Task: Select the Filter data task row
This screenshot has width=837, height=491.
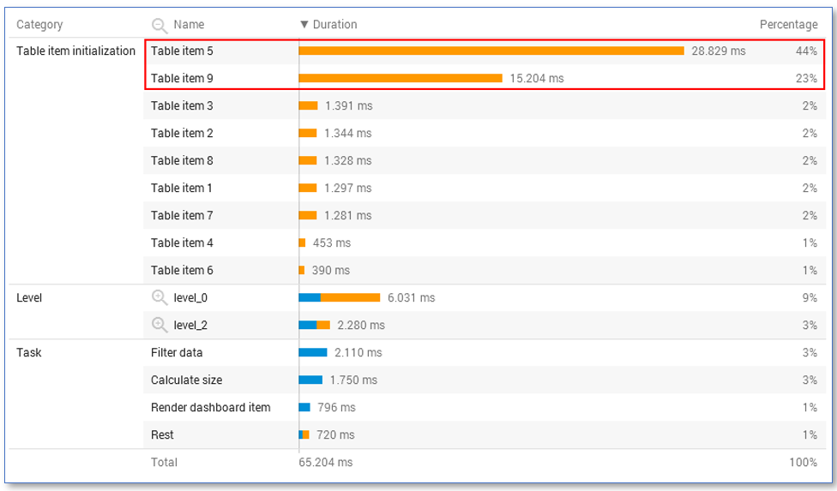Action: pyautogui.click(x=177, y=352)
